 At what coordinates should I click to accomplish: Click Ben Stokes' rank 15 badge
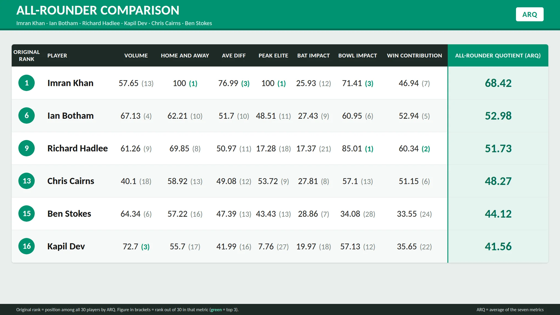point(27,214)
